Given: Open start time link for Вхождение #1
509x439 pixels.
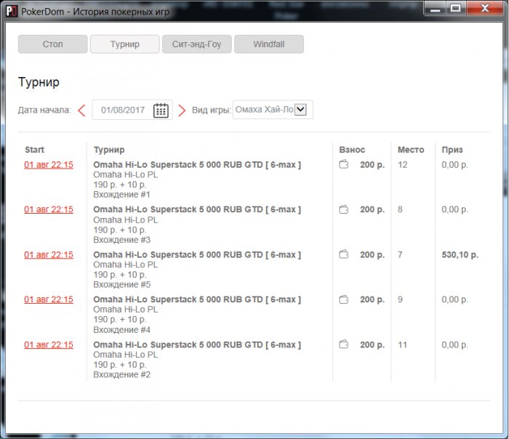Looking at the screenshot, I should coord(49,165).
